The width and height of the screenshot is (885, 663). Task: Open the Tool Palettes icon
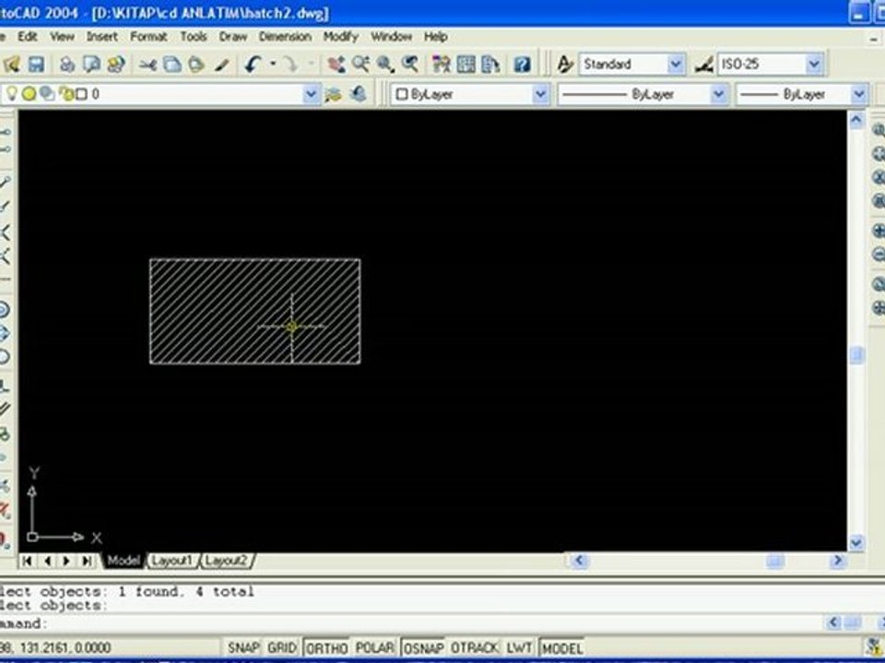490,64
